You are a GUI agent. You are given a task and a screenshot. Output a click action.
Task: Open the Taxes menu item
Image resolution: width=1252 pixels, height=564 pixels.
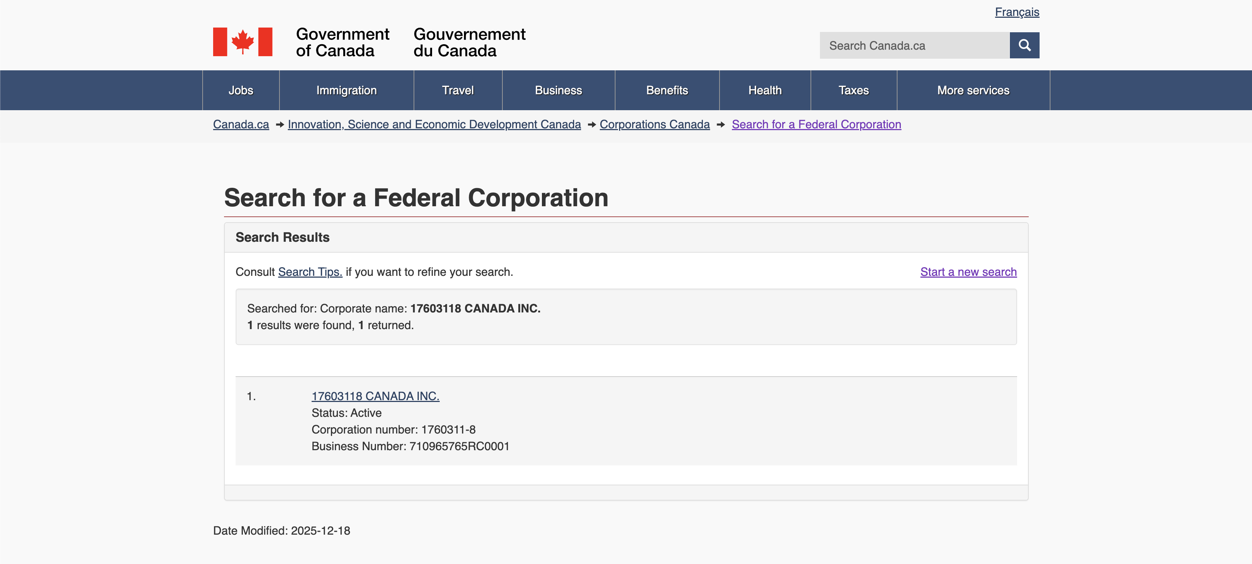point(853,90)
